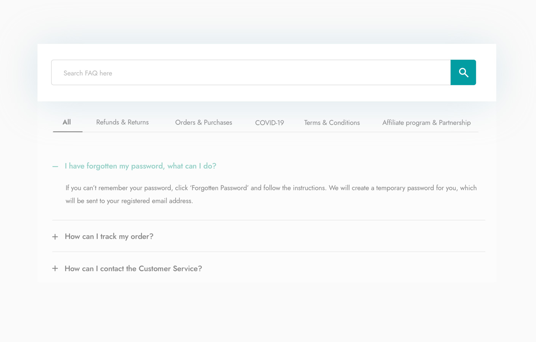This screenshot has height=342, width=536.
Task: Click the underline beneath the All tab
Action: click(68, 132)
